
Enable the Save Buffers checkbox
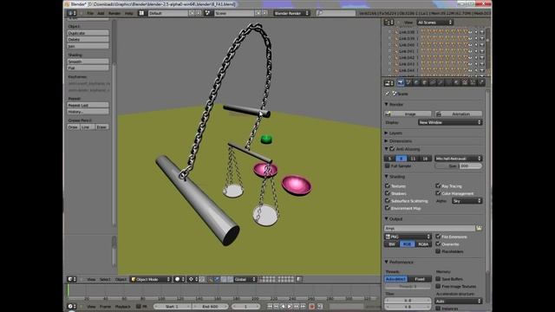pos(438,279)
